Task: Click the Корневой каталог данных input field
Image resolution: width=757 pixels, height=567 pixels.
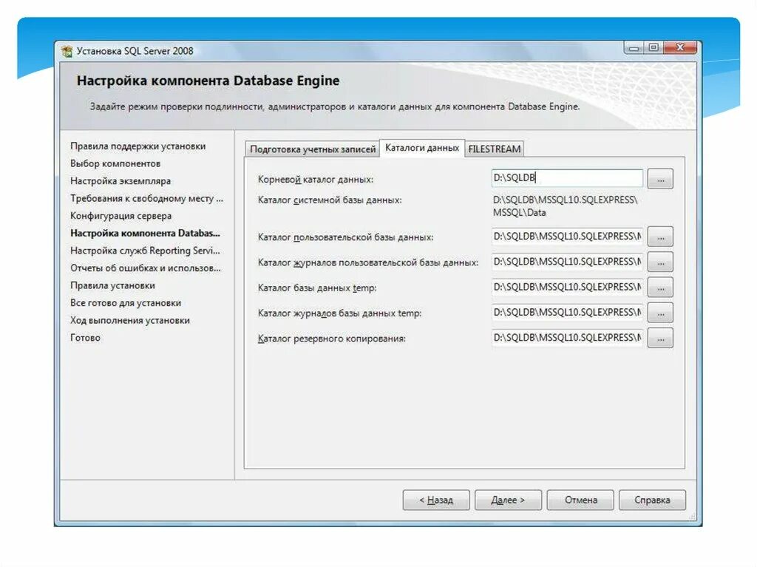Action: (x=567, y=178)
